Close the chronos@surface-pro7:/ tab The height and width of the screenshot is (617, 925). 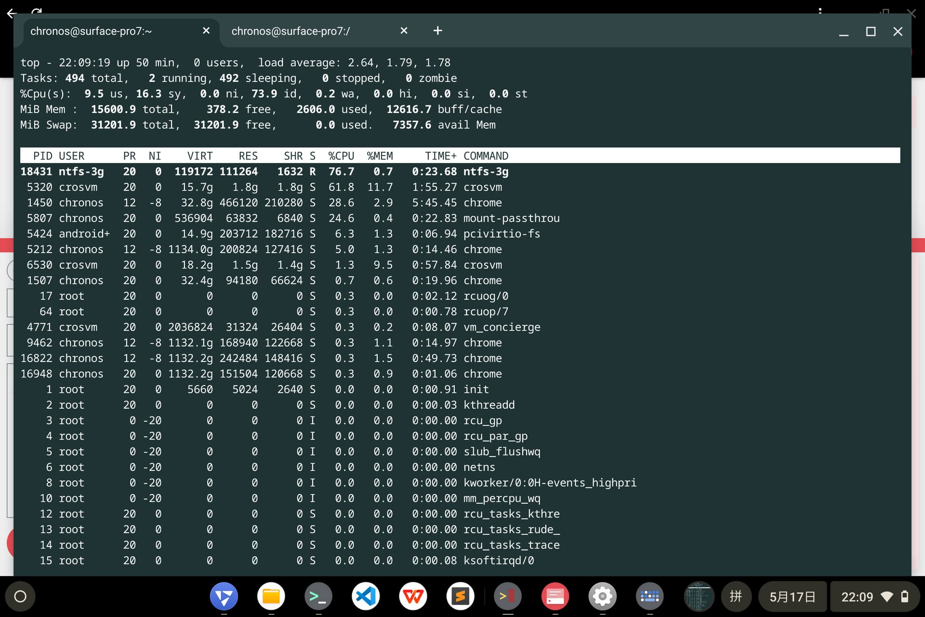pyautogui.click(x=404, y=31)
